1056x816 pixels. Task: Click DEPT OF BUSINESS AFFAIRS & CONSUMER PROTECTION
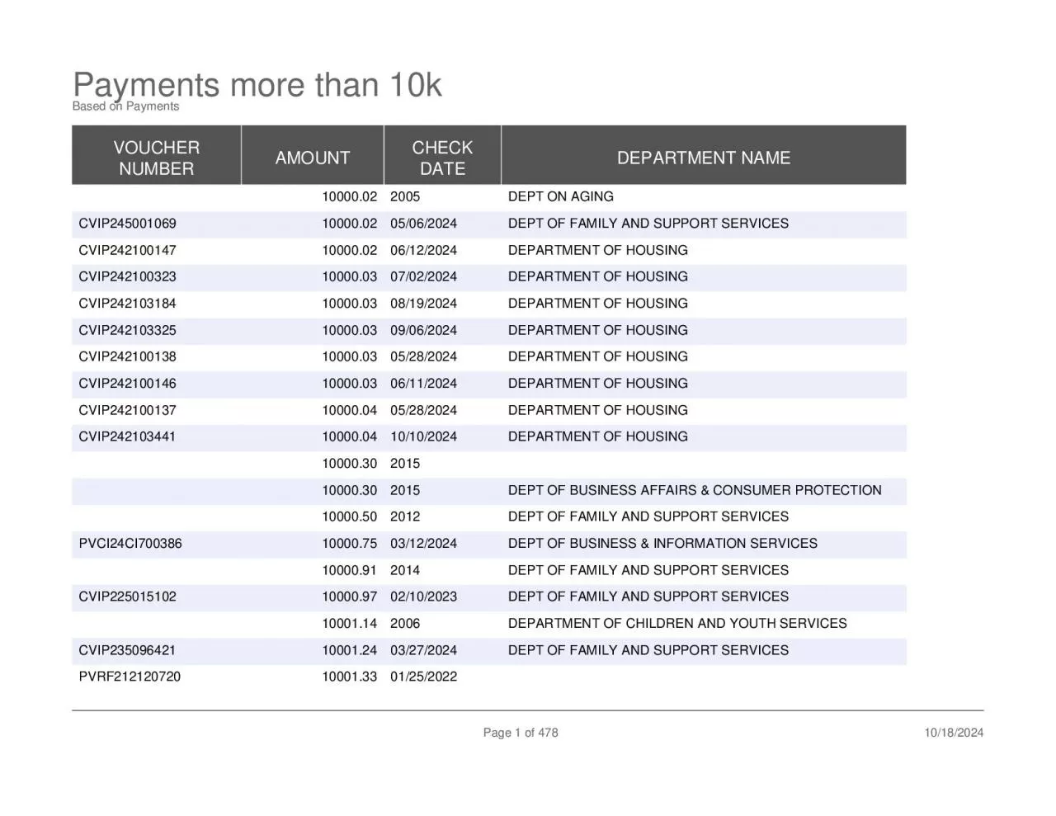click(695, 490)
